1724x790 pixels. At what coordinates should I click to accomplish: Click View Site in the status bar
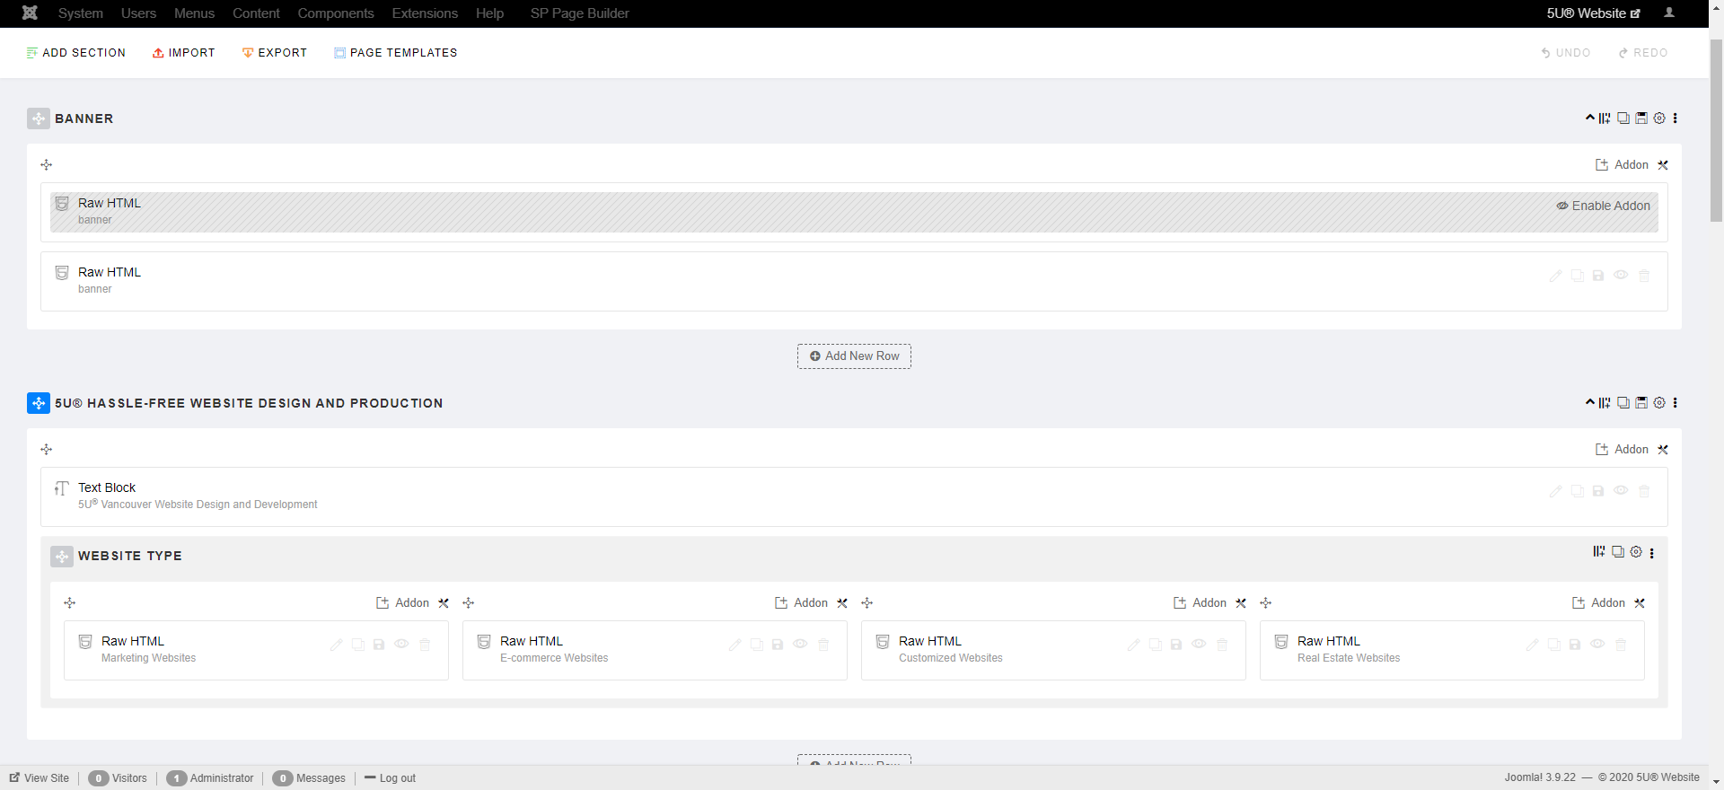(40, 778)
